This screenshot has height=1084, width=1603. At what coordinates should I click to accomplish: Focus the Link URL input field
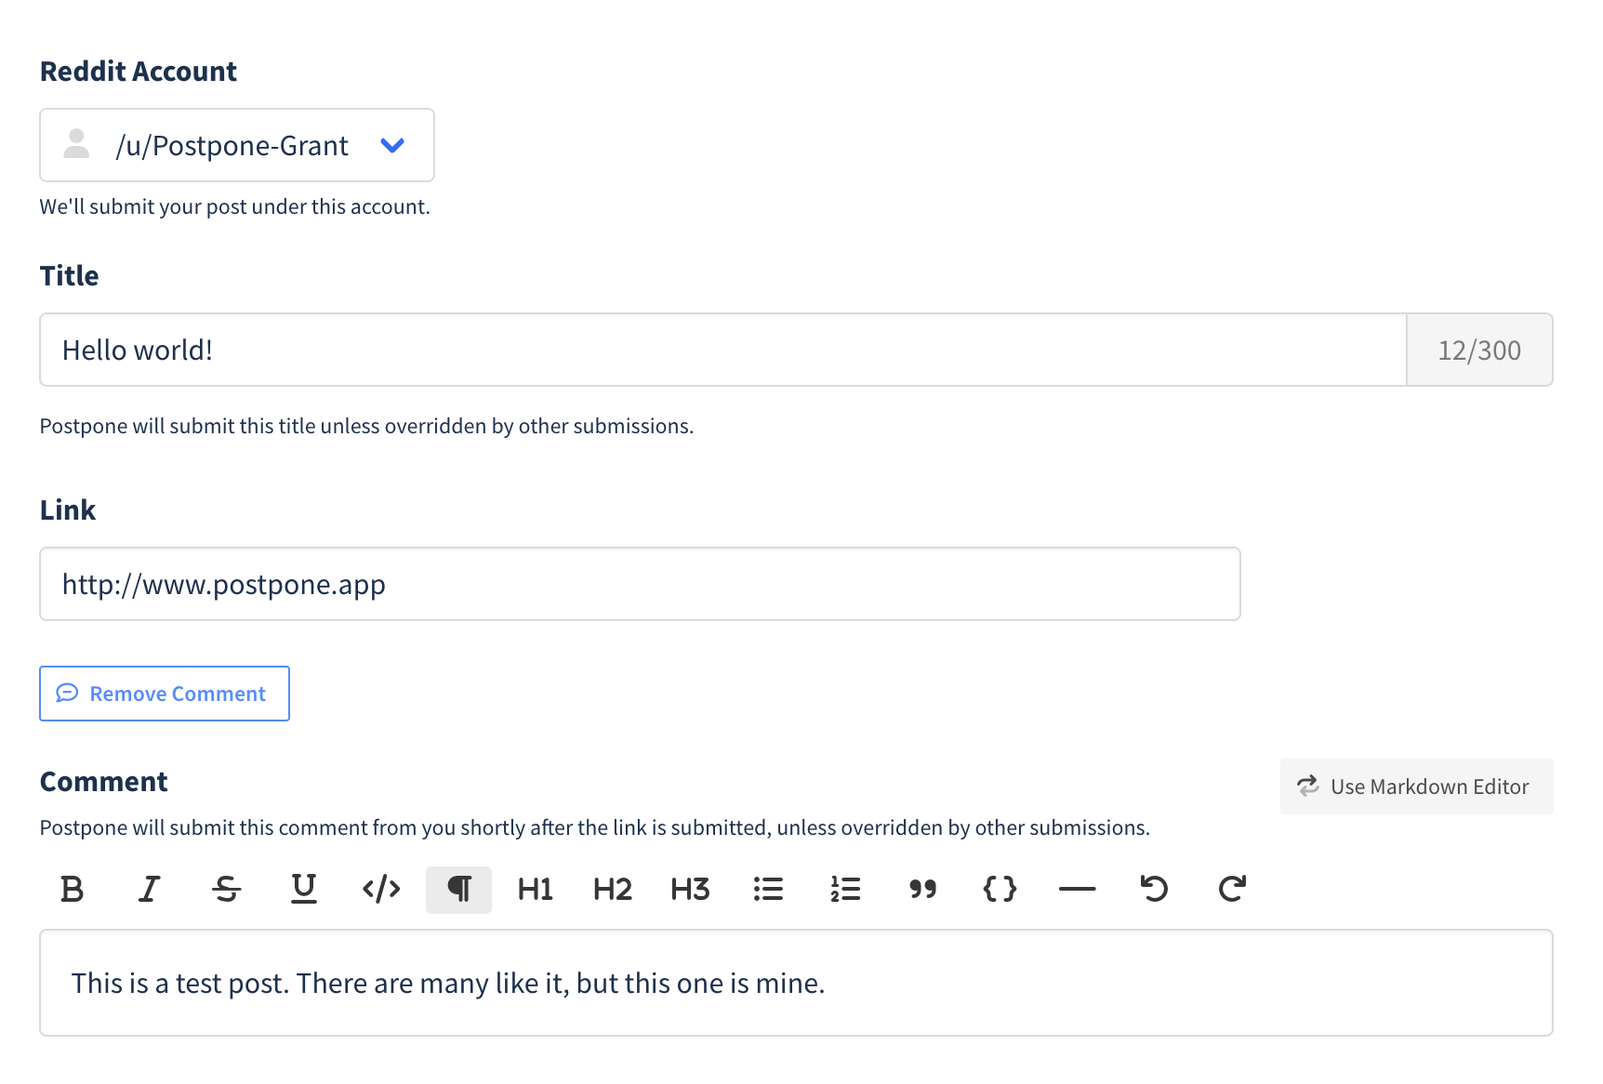(x=640, y=584)
